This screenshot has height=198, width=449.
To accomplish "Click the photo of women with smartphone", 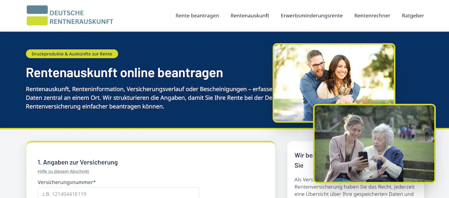I will pyautogui.click(x=374, y=143).
